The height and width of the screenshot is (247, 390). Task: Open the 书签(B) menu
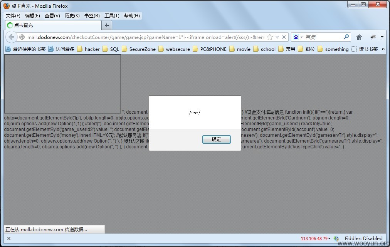[x=92, y=16]
